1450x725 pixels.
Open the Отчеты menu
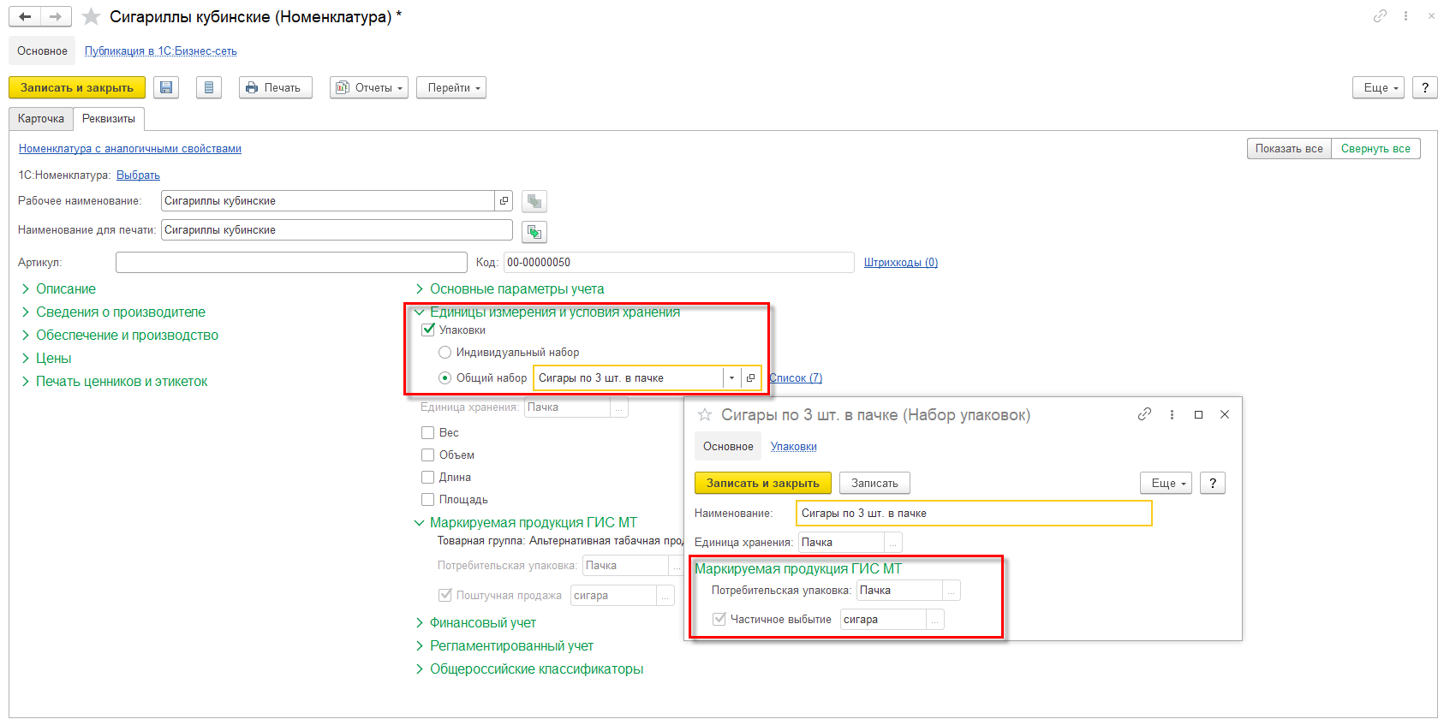point(369,87)
